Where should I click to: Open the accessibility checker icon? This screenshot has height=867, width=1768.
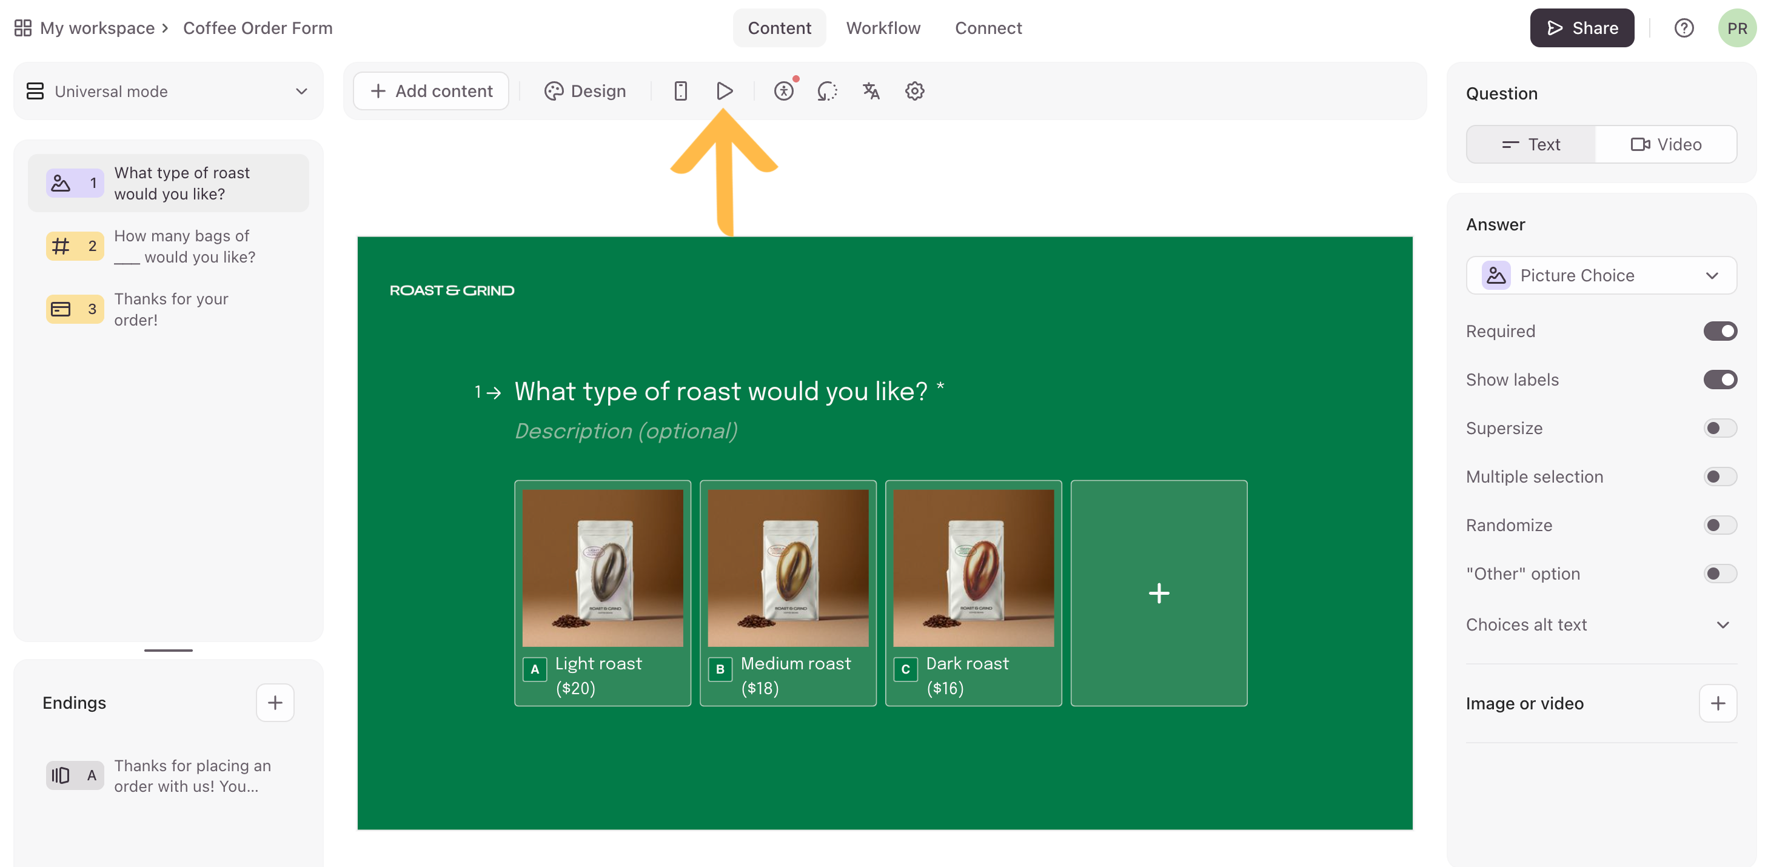(784, 92)
